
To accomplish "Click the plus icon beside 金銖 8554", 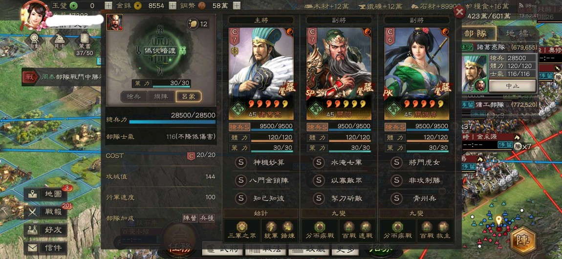I will [x=173, y=5].
